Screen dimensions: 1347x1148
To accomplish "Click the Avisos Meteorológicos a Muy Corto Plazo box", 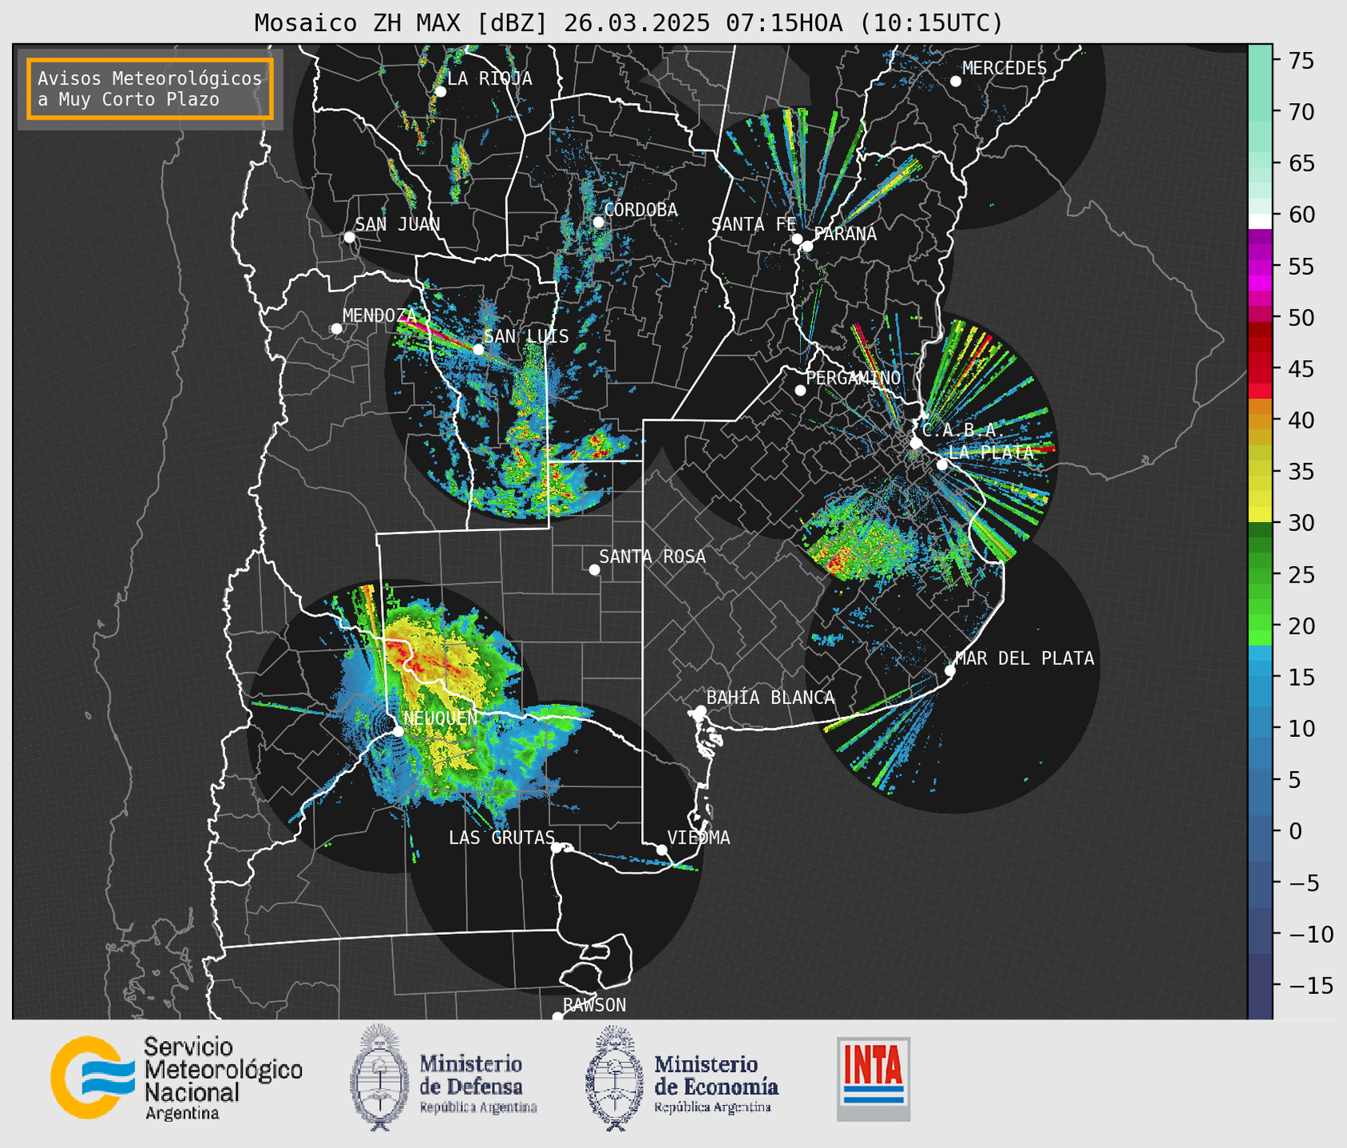I will coord(150,89).
